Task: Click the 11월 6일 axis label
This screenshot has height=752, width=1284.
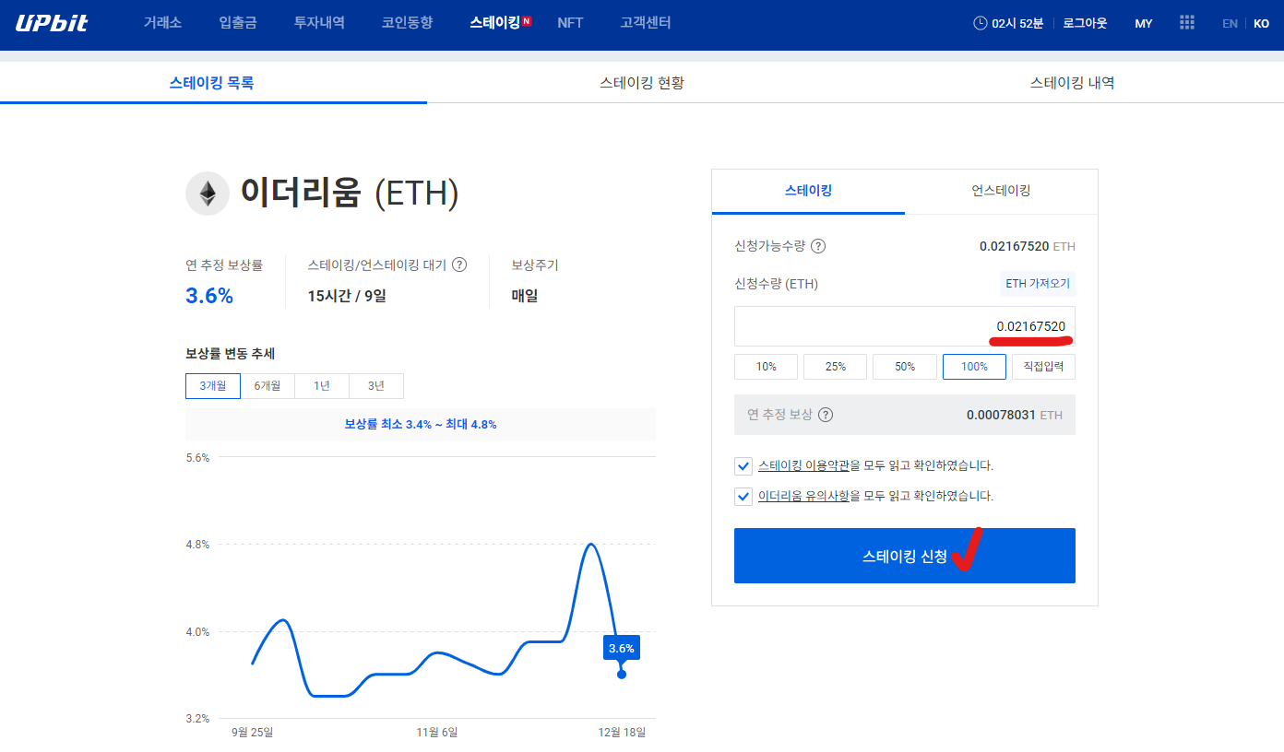Action: [x=437, y=733]
